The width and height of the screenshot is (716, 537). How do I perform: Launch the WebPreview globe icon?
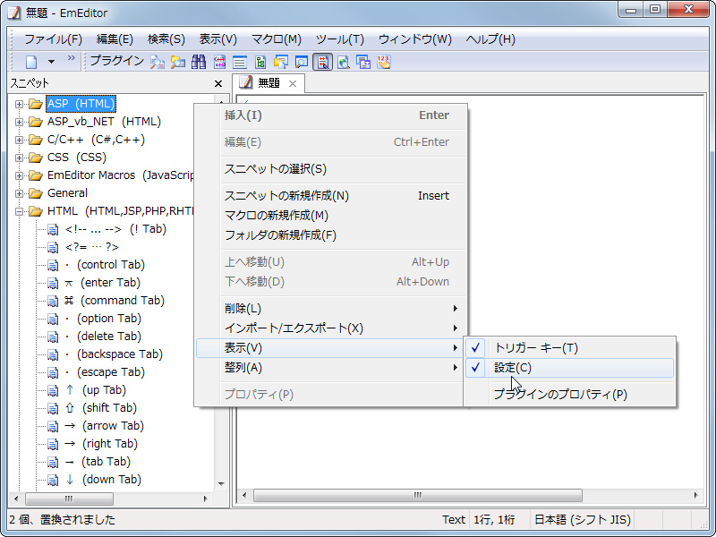tap(345, 62)
